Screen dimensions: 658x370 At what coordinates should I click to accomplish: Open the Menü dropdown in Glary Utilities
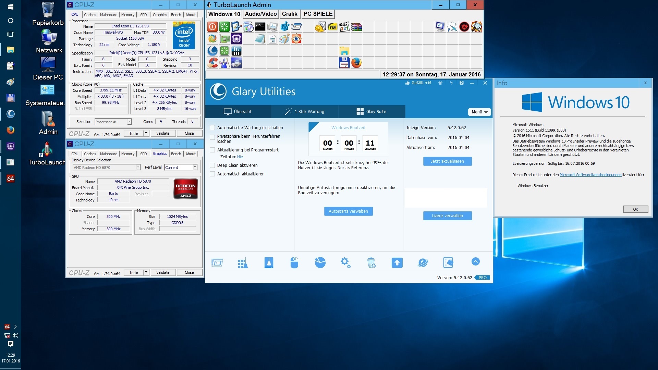pyautogui.click(x=479, y=112)
